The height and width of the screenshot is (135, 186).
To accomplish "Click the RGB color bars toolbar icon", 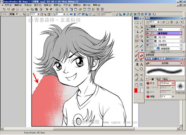I will [94, 9].
